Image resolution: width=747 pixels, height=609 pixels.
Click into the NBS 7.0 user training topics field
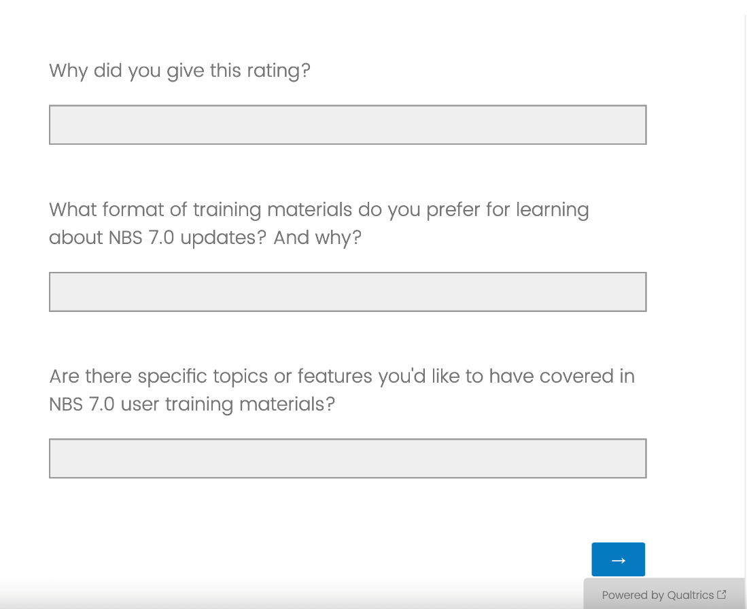347,458
